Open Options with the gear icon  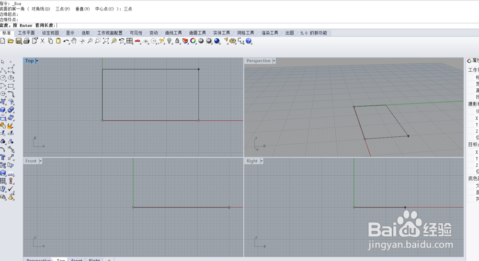[233, 41]
